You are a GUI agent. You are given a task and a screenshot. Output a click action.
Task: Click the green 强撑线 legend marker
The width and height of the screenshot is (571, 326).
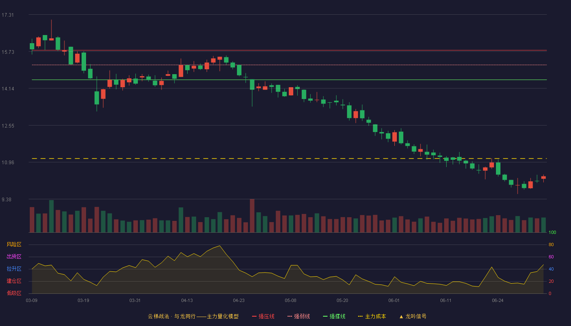(x=325, y=316)
